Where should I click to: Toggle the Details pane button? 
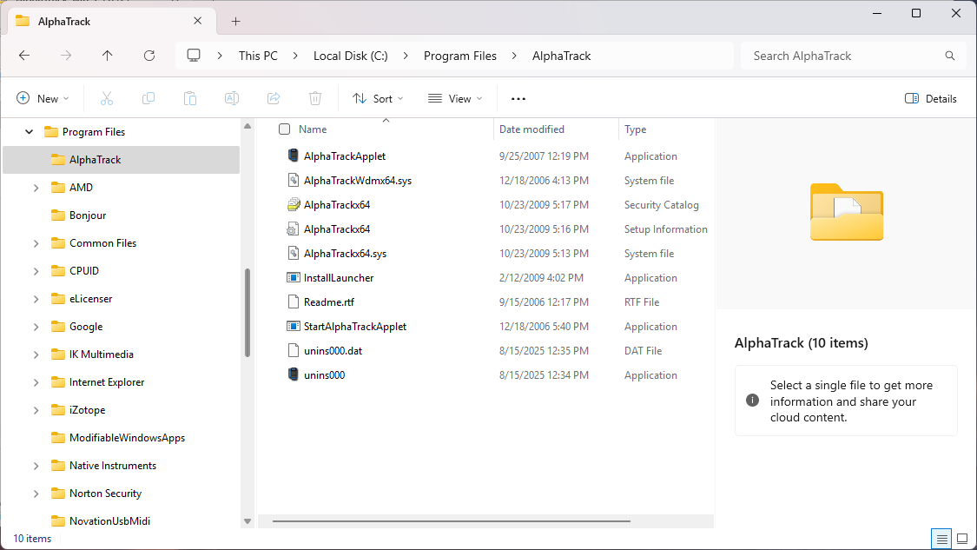930,99
